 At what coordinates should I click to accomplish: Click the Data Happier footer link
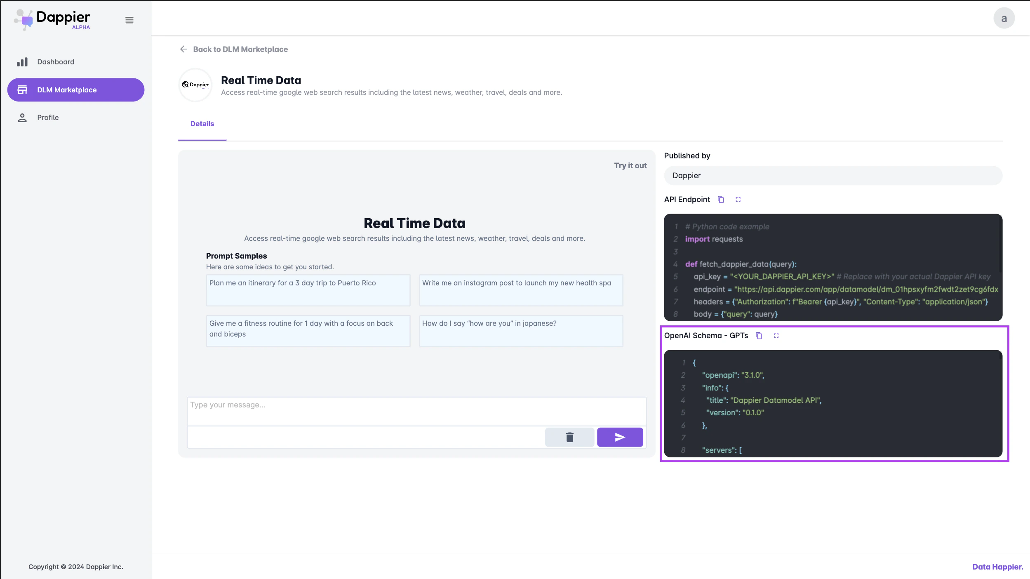(x=997, y=567)
